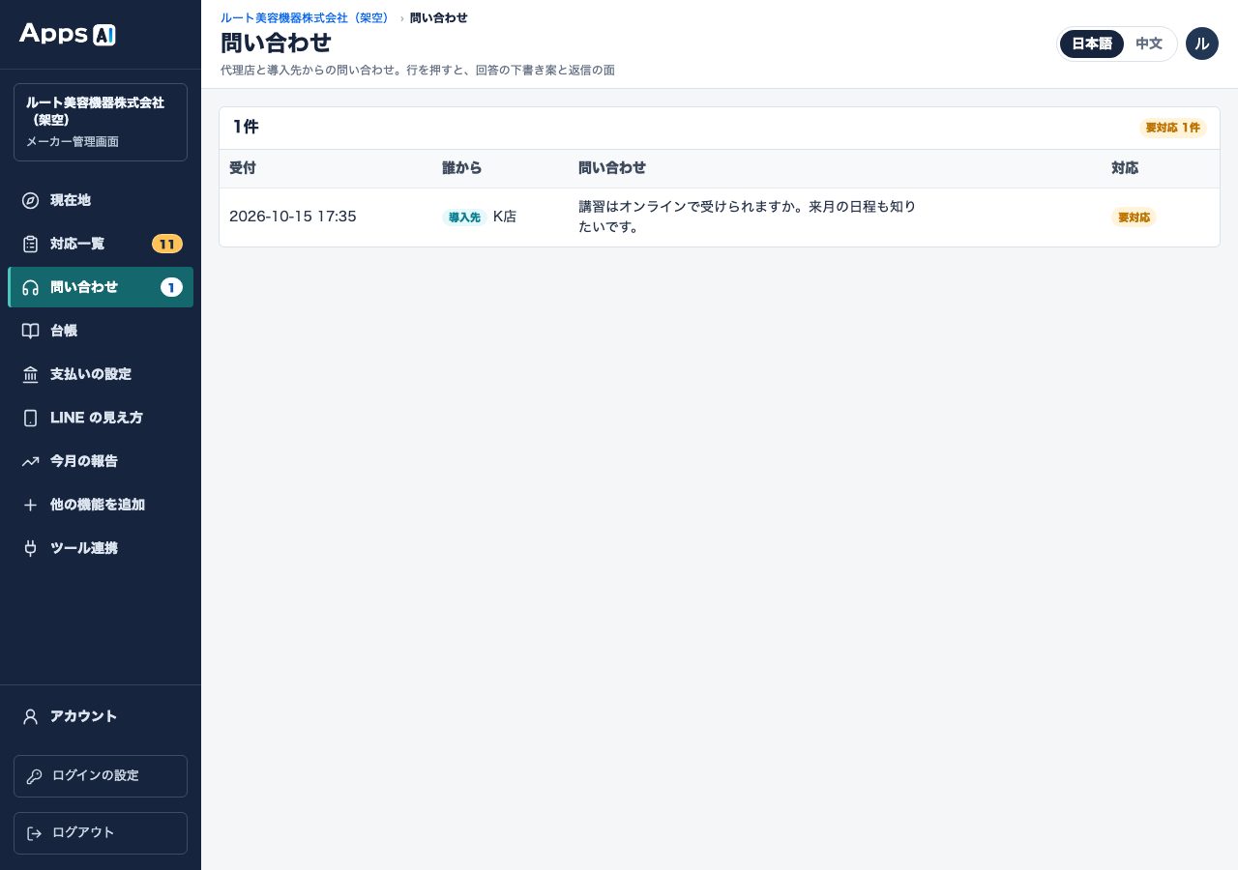The image size is (1238, 870).
Task: Click the 2026-10-15 17:35 timestamp cell
Action: pyautogui.click(x=293, y=217)
